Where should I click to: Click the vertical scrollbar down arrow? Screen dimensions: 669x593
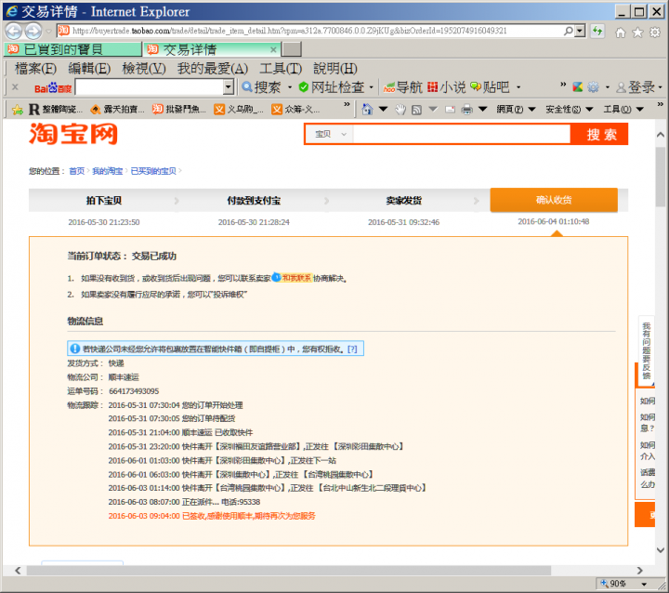[661, 550]
